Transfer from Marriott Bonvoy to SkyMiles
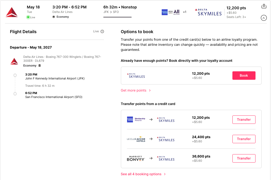The width and height of the screenshot is (271, 180). (x=244, y=158)
